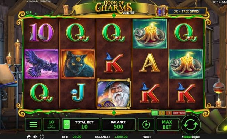Go to the home icon
Image resolution: width=227 pixels, height=139 pixels.
pos(29,137)
